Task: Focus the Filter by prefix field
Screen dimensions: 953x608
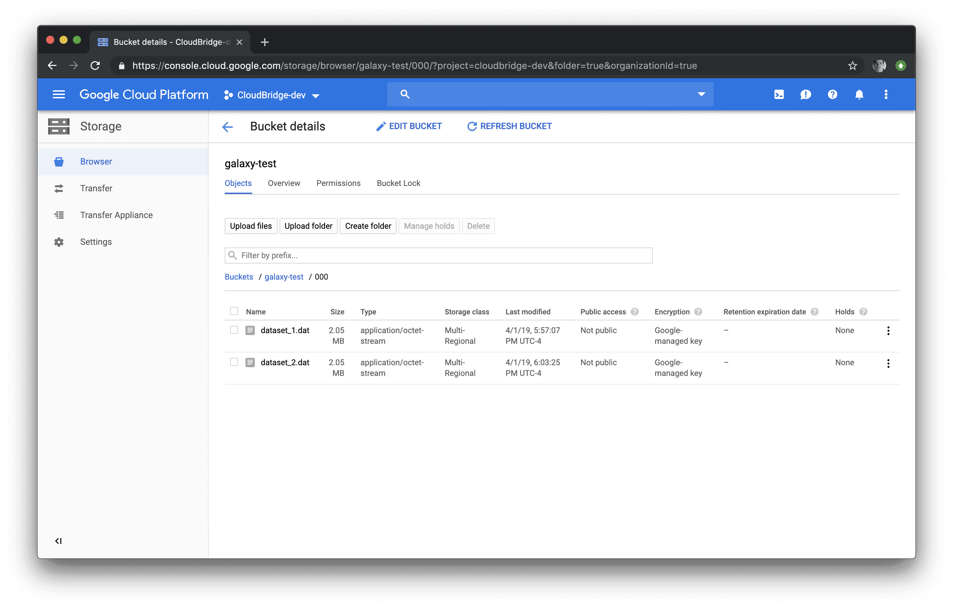Action: tap(438, 255)
